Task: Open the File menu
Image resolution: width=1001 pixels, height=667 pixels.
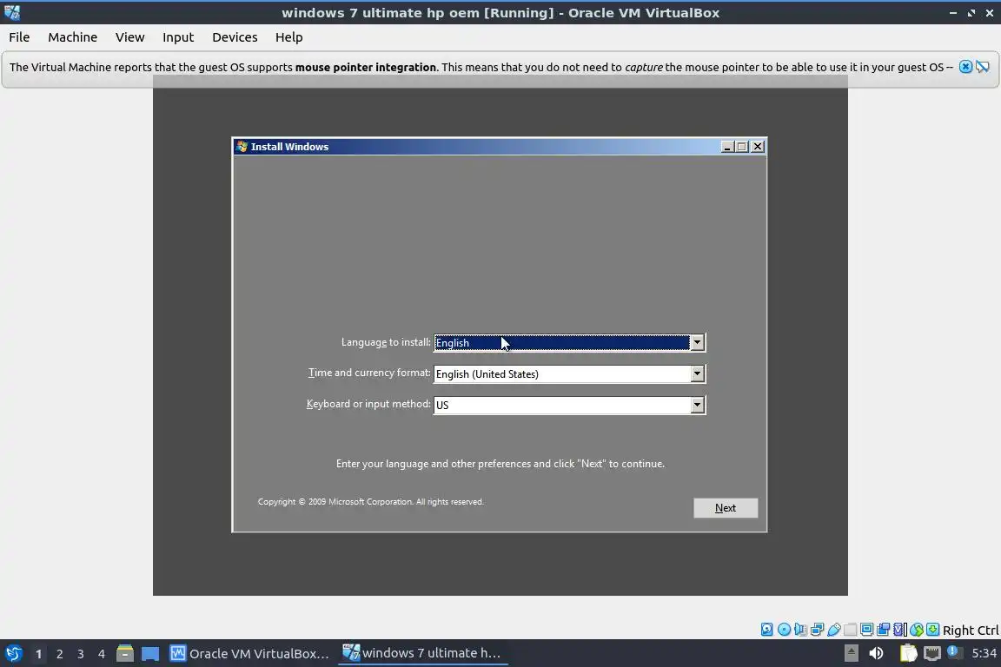Action: (19, 37)
